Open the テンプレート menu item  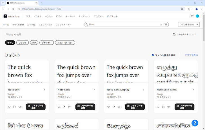click(84, 16)
